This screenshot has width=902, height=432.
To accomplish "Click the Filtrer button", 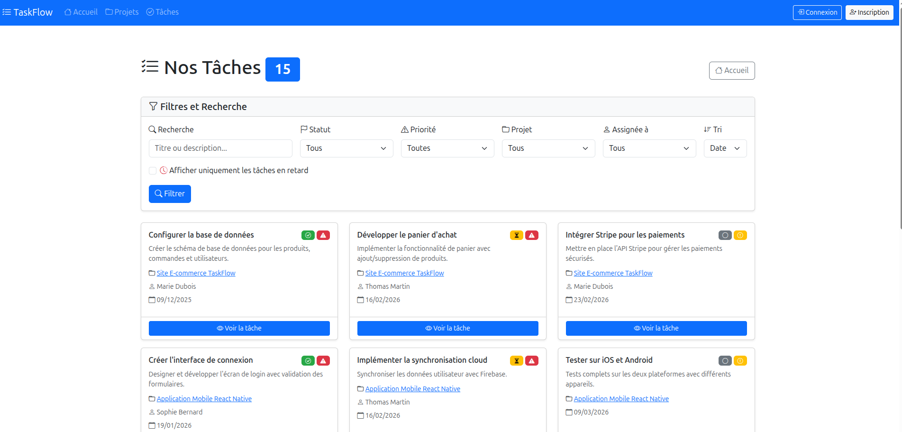I will click(170, 194).
